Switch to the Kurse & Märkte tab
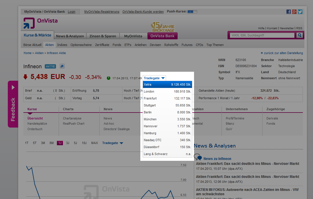The image size is (313, 199). 37,35
